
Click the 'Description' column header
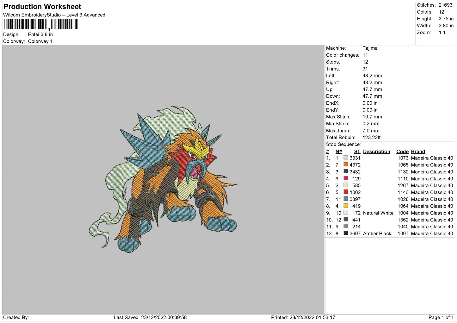tap(377, 152)
